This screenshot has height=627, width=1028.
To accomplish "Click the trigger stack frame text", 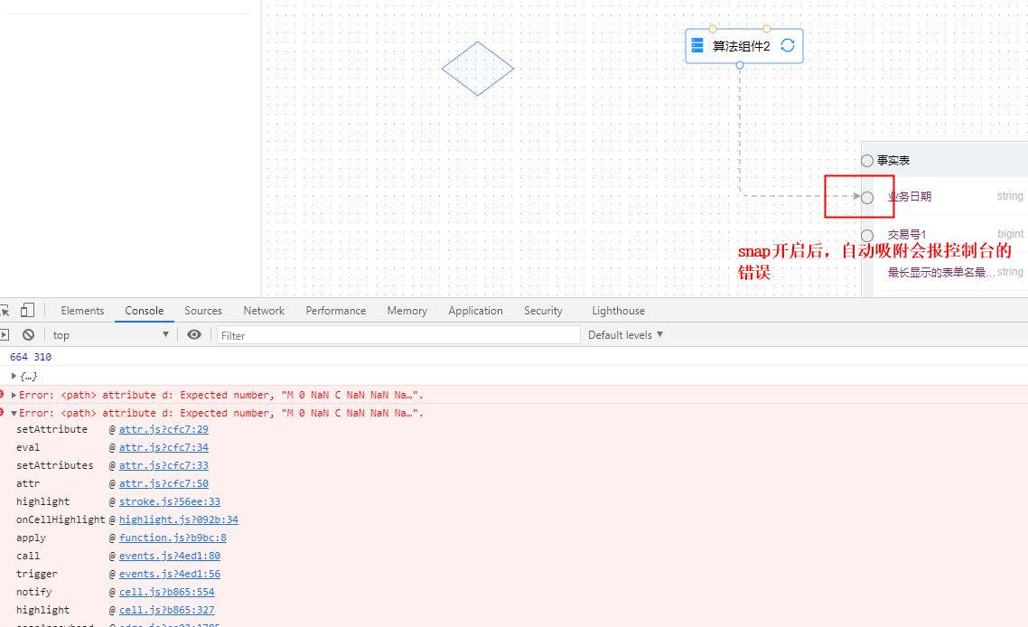I will 37,574.
